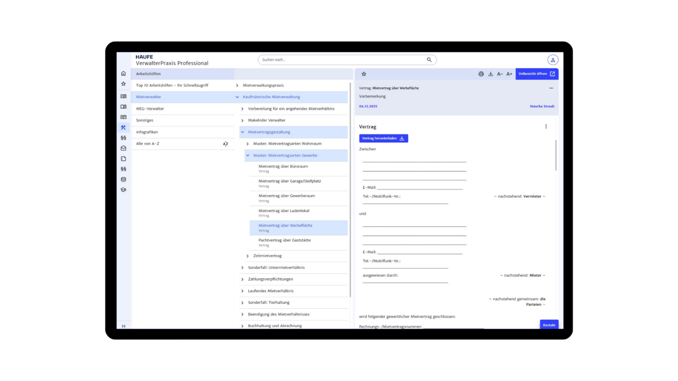Print the document with the printer icon

tap(481, 74)
